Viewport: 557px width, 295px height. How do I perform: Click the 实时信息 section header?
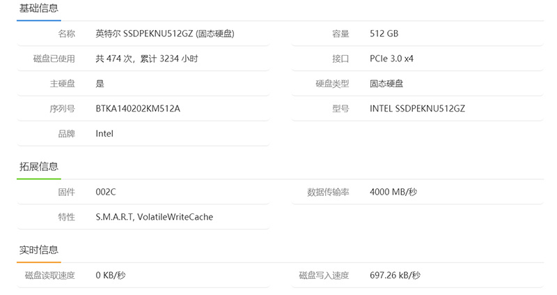39,250
